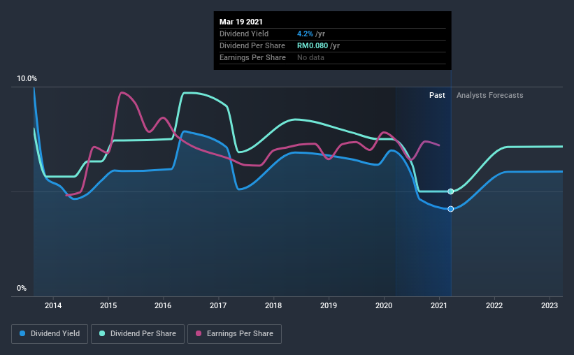Click the No data earnings value
Viewport: 574px width, 355px height.
[310, 57]
